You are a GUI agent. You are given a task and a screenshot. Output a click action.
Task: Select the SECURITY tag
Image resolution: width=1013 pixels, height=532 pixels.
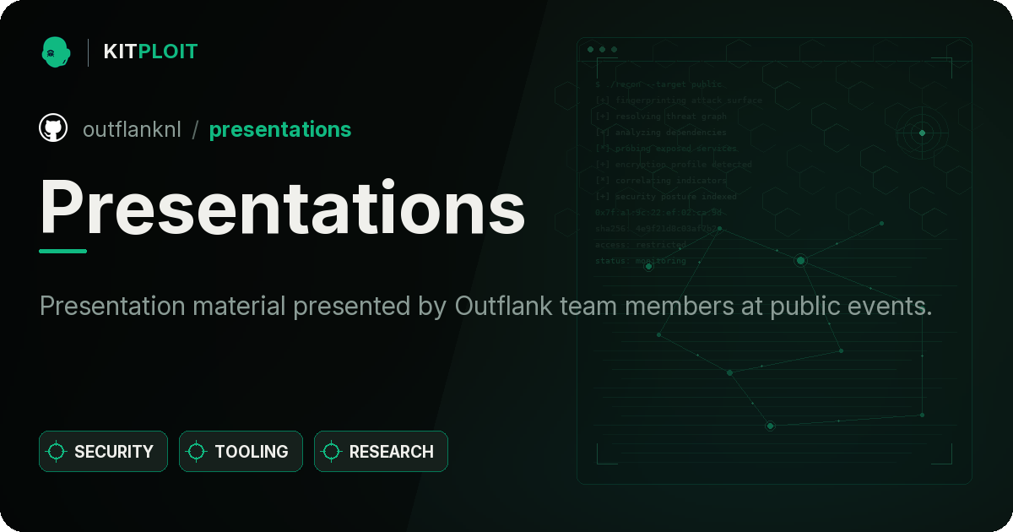103,452
